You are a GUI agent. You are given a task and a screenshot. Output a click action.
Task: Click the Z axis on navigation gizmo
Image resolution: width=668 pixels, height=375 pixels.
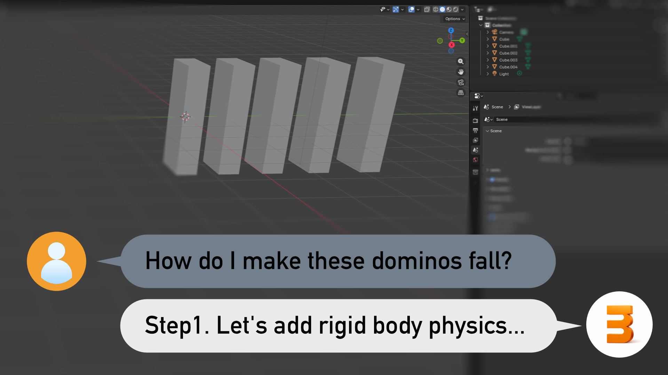[x=451, y=30]
